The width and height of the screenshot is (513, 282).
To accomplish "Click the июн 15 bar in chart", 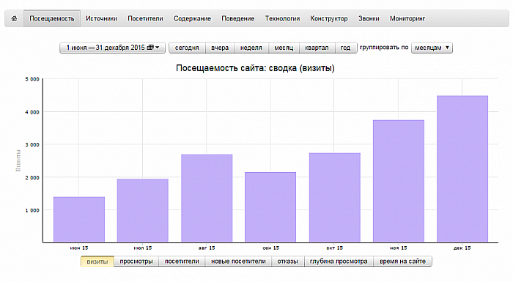I will click(79, 220).
